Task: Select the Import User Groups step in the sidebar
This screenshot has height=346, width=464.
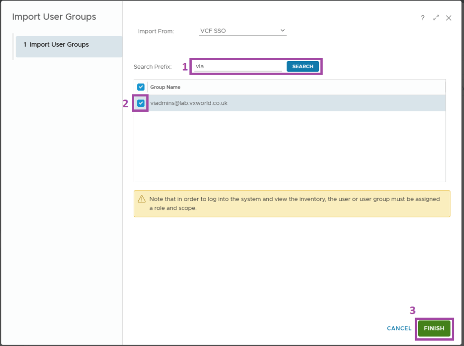Action: pos(69,45)
